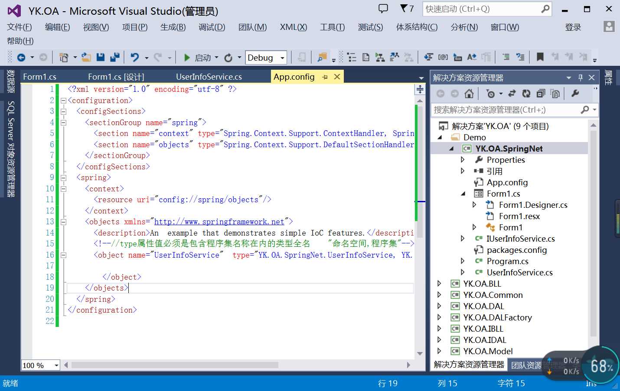
Task: Open the 生成(B) build menu
Action: pyautogui.click(x=173, y=27)
